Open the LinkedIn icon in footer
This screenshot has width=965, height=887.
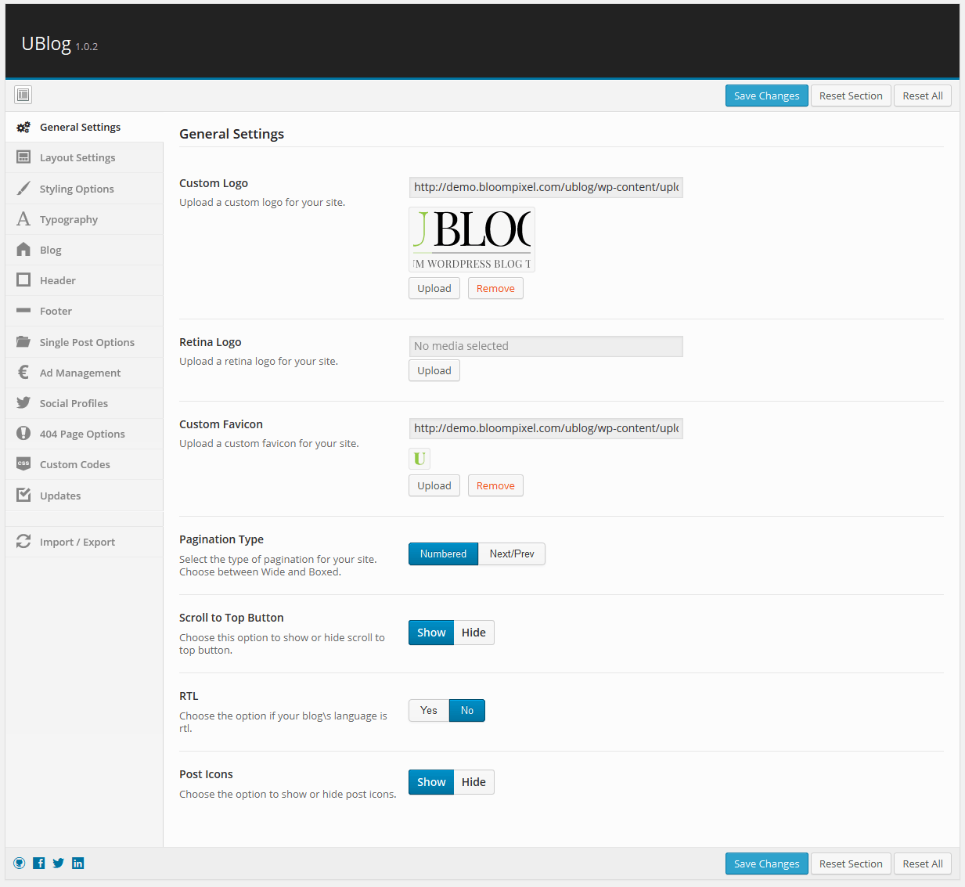tap(78, 863)
